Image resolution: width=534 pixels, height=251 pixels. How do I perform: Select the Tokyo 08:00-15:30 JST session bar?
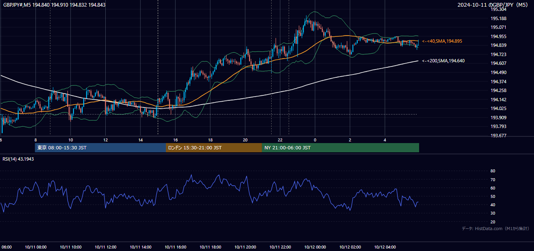pyautogui.click(x=100, y=148)
